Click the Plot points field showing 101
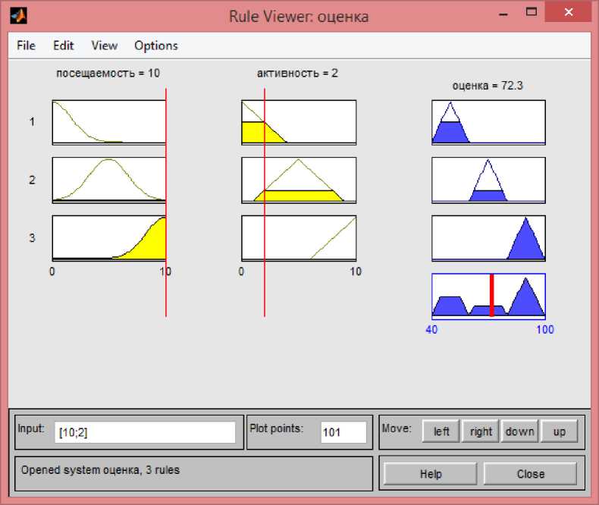 (343, 432)
